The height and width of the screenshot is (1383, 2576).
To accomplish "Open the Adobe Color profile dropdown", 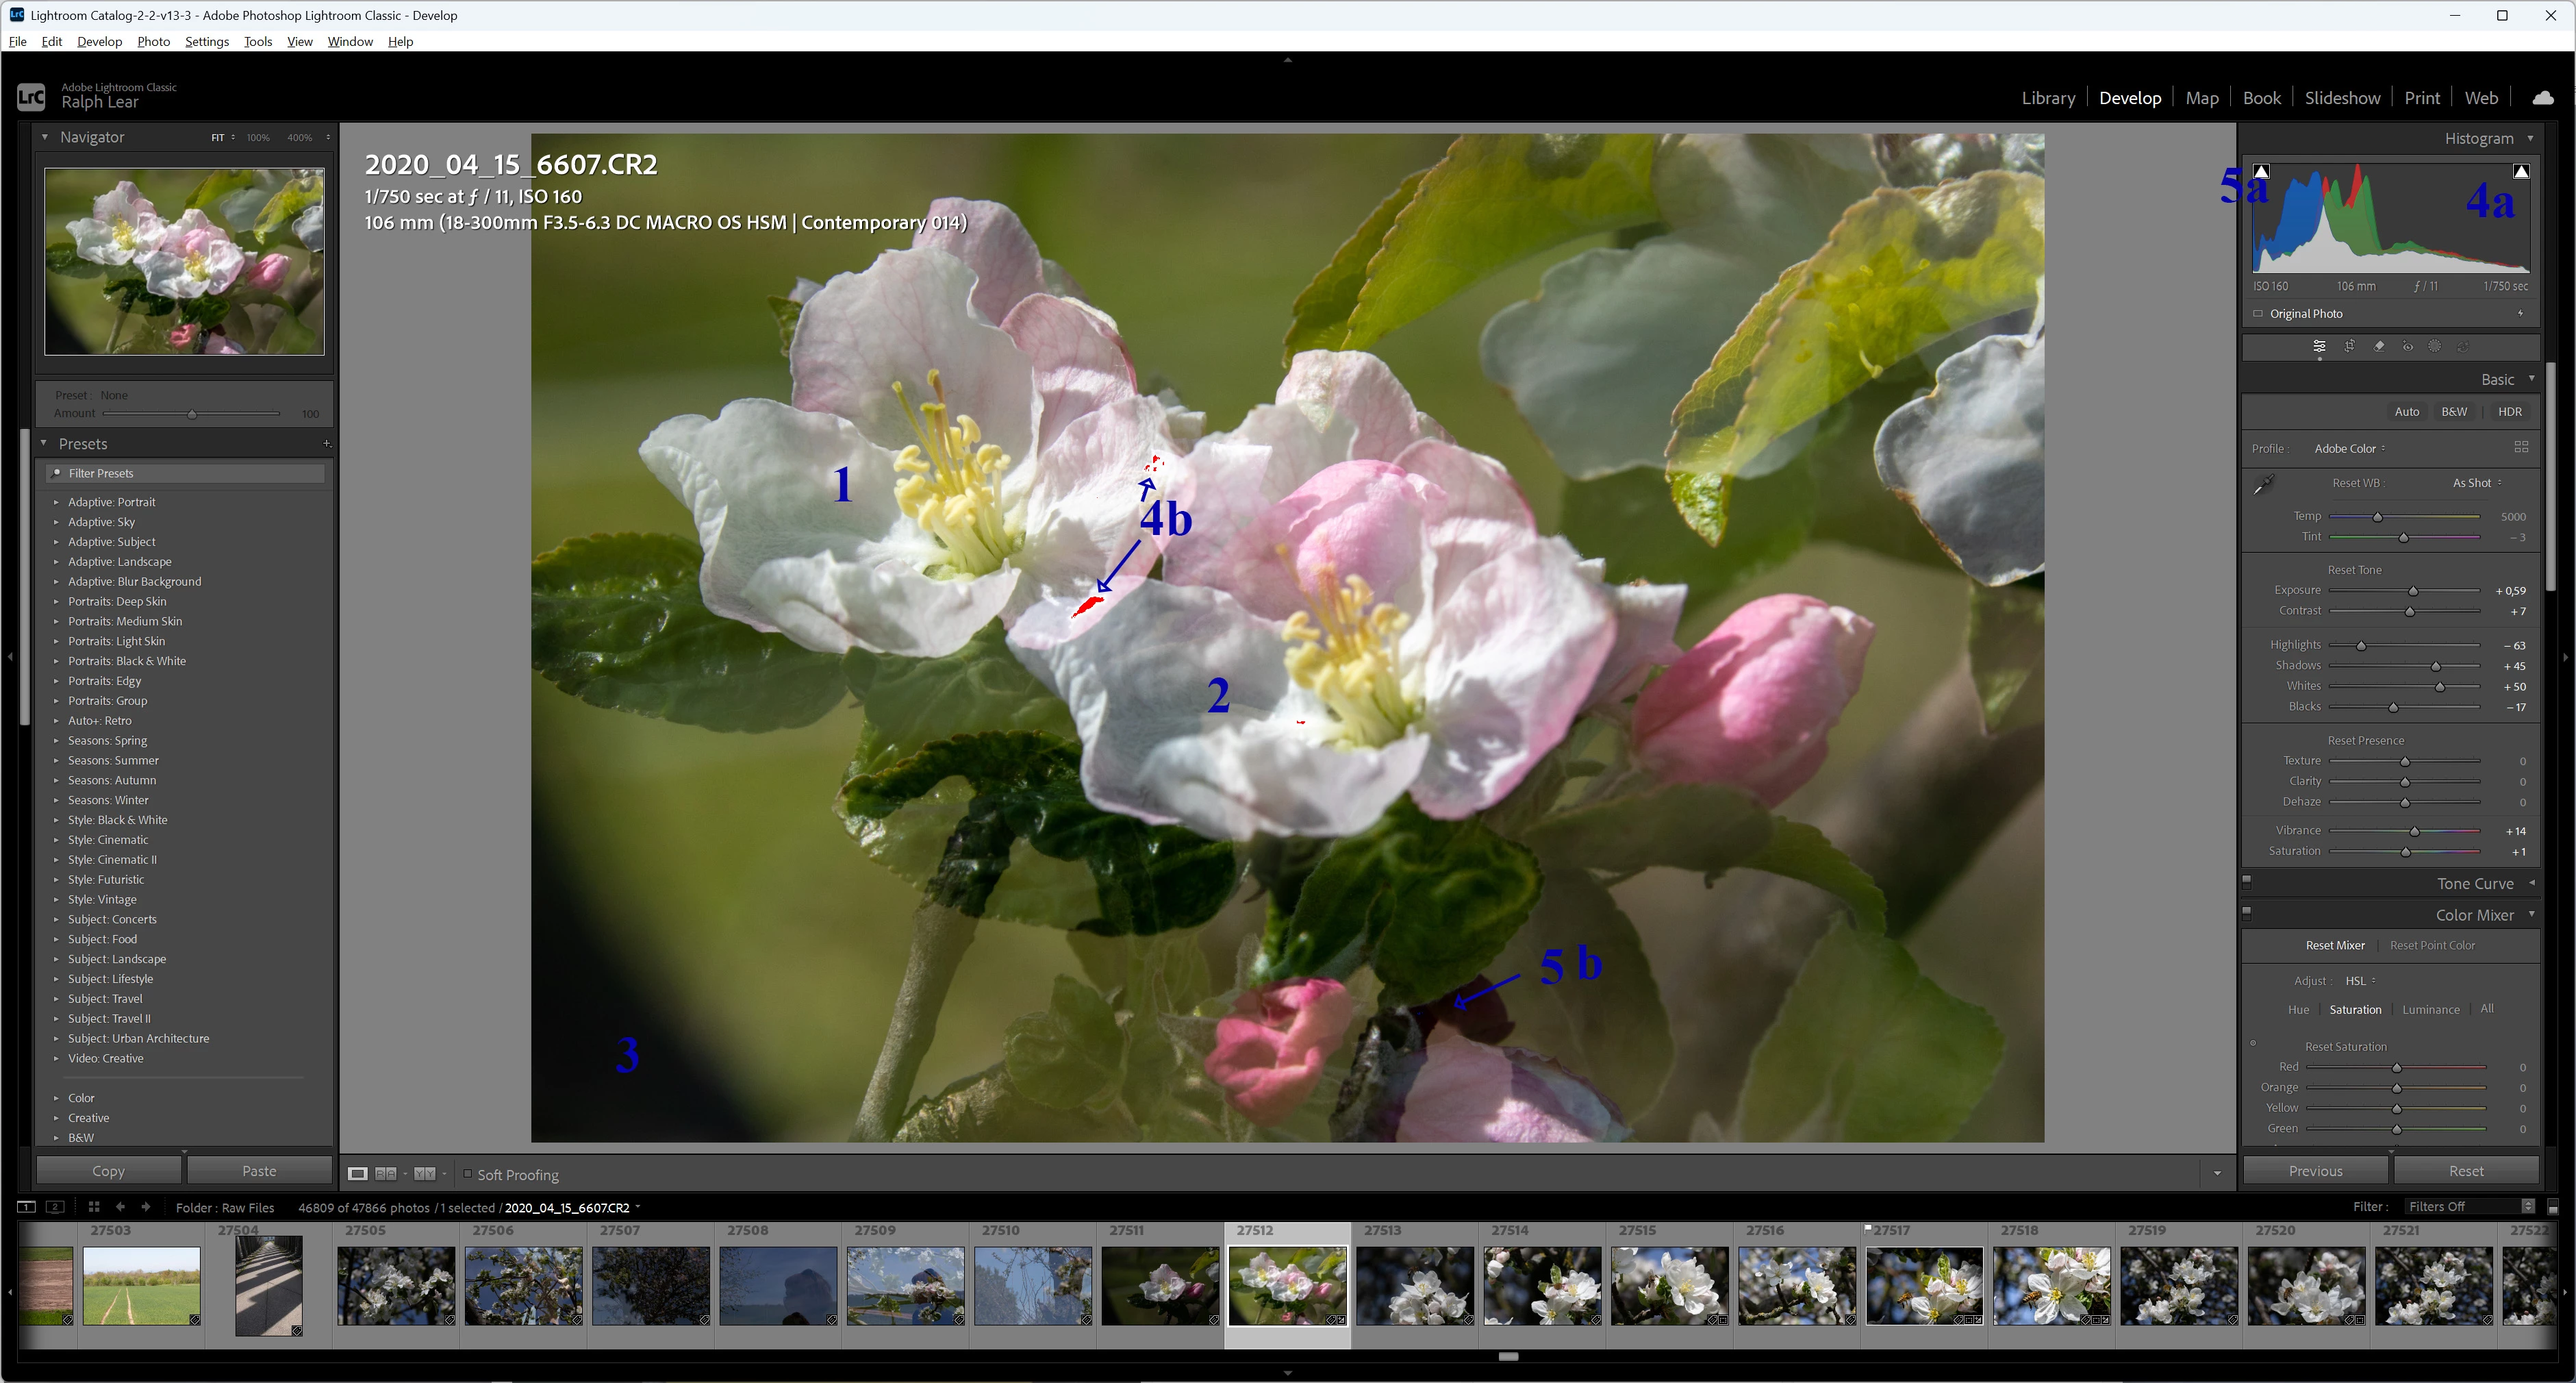I will click(2349, 448).
